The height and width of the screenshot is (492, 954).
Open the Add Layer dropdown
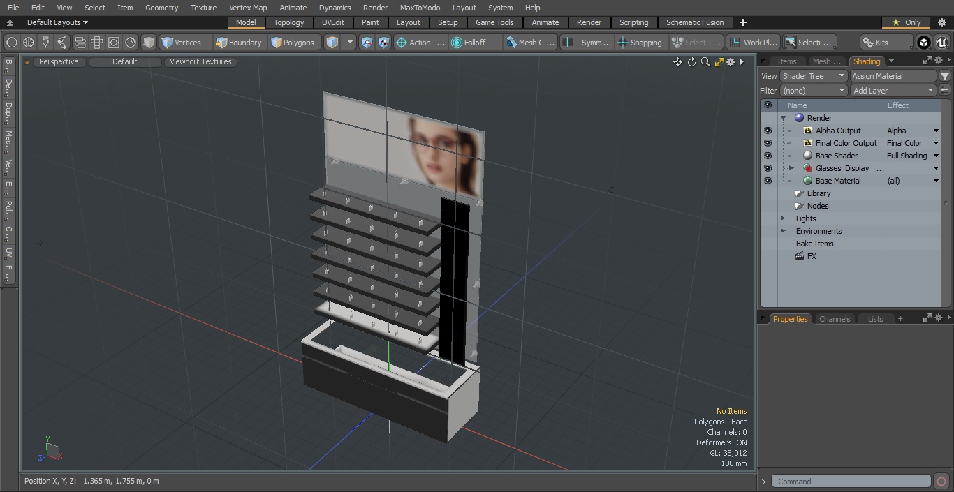coord(893,91)
